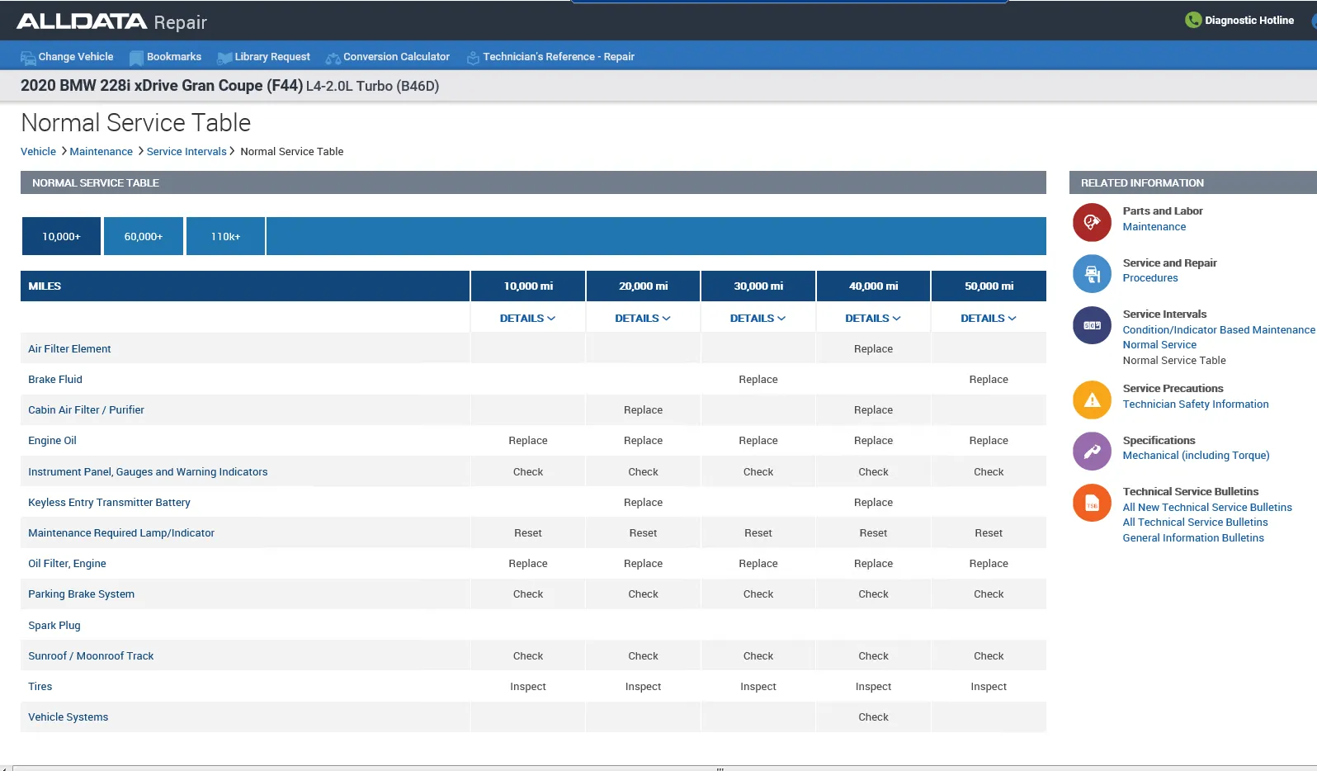
Task: Open Bookmarks menu item
Action: point(174,57)
